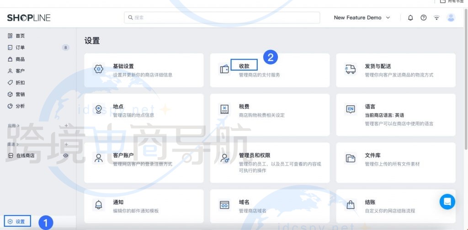Toggle the 在线商店 eye preview icon
The image size is (468, 230).
coord(66,155)
